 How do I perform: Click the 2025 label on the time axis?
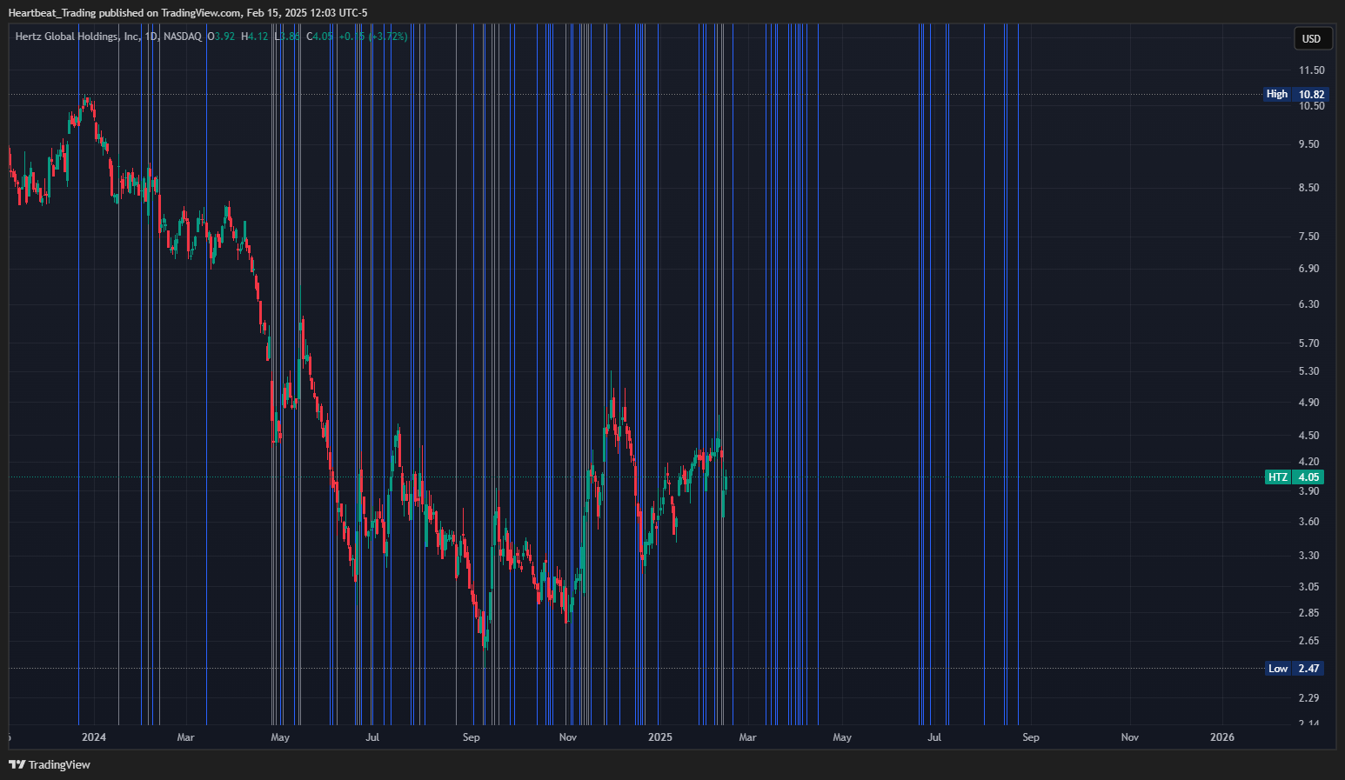click(x=659, y=737)
